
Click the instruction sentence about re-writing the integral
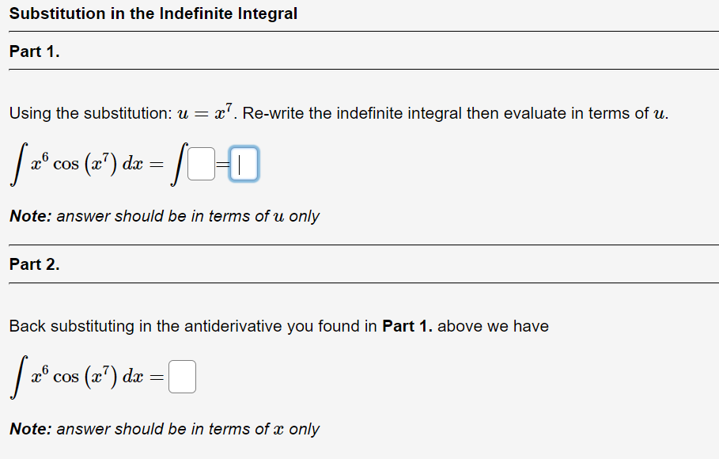pyautogui.click(x=340, y=112)
